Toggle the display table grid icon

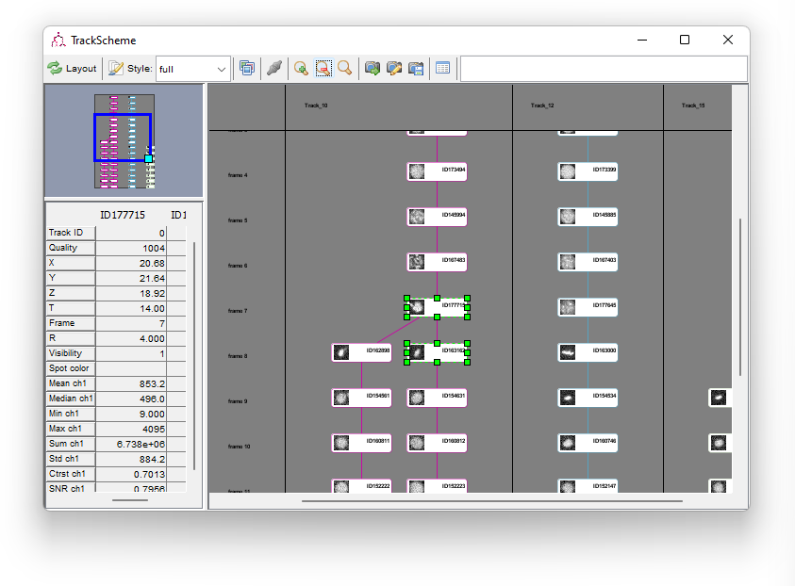point(442,68)
